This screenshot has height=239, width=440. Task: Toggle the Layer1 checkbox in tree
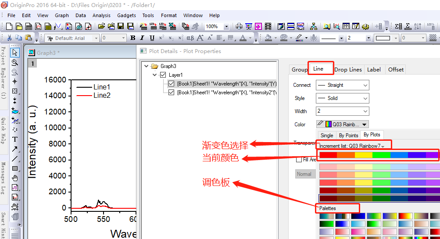click(163, 75)
